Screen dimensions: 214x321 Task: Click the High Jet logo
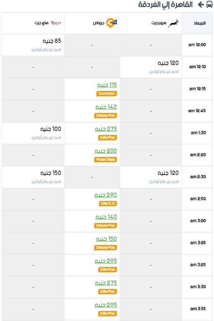[56, 23]
